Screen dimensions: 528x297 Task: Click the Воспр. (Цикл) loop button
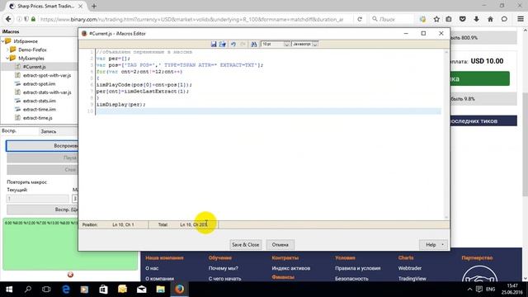(x=42, y=210)
